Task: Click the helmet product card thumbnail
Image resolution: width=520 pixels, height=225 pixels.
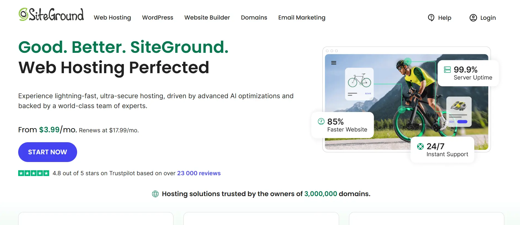Action: 459,111
